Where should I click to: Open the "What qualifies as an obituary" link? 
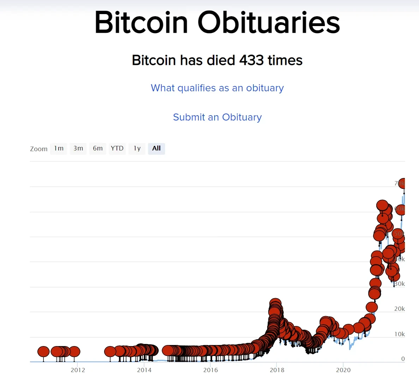pos(217,88)
